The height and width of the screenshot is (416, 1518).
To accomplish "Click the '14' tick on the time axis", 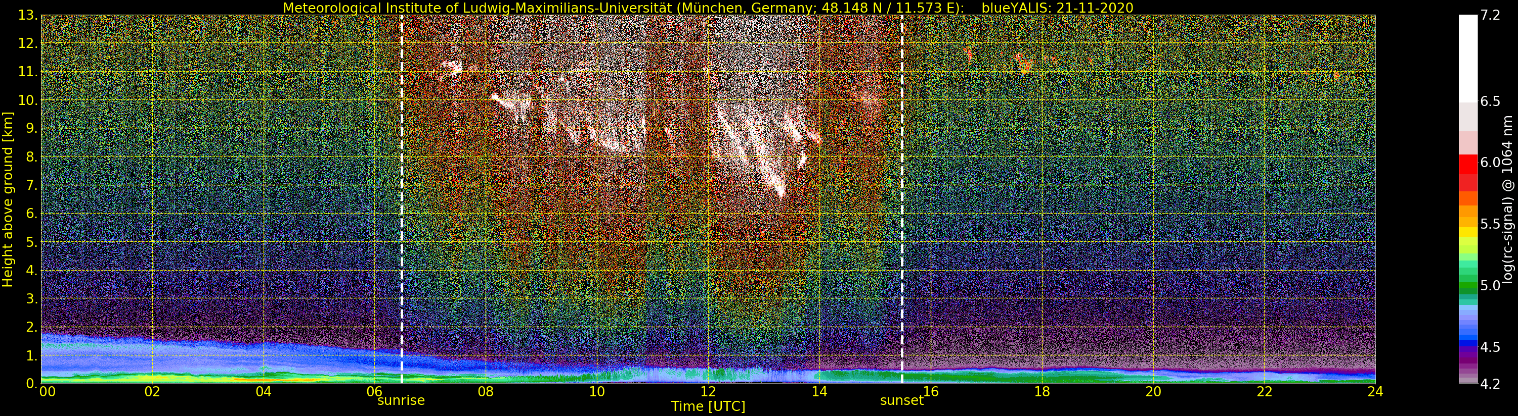I will point(819,392).
